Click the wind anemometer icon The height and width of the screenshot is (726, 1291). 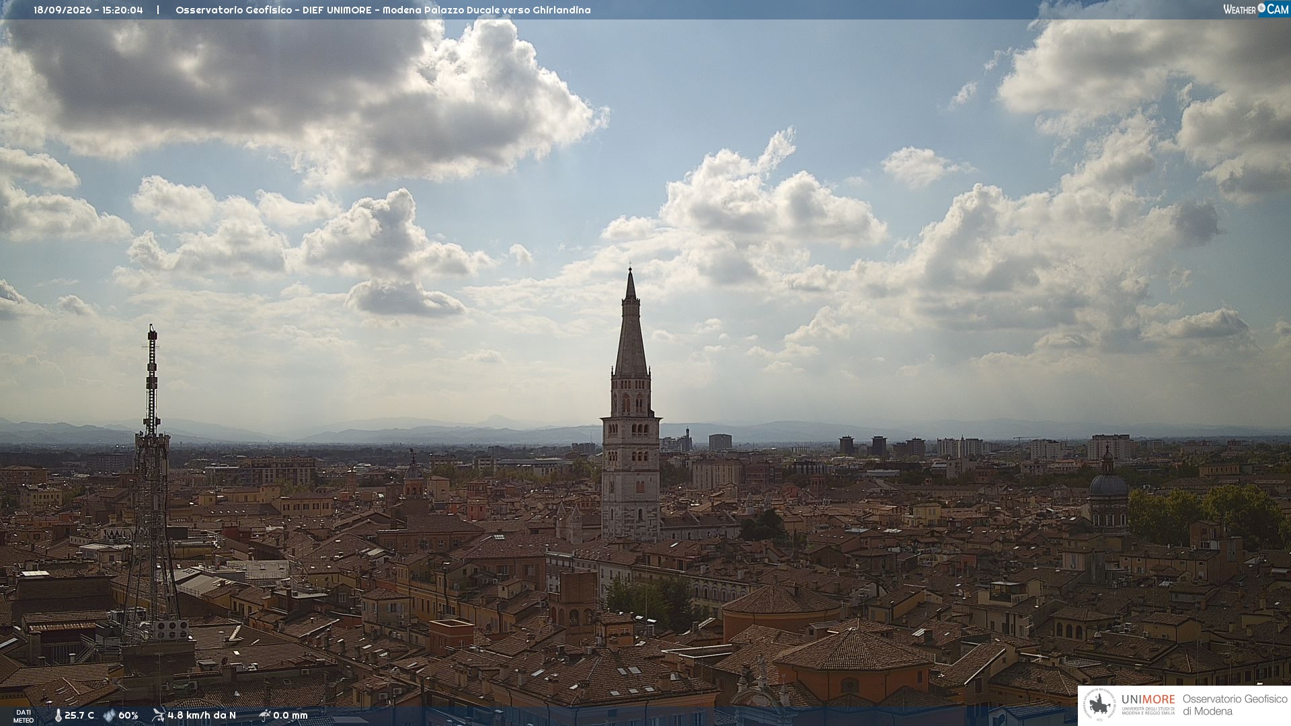159,715
